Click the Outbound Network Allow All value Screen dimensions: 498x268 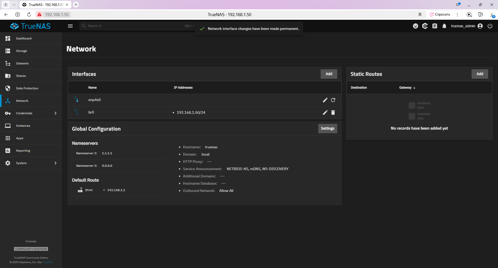226,191
